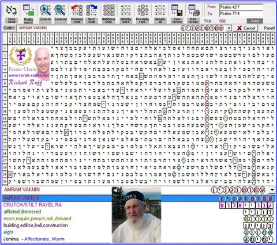Click the Panel1 button

tap(269, 28)
